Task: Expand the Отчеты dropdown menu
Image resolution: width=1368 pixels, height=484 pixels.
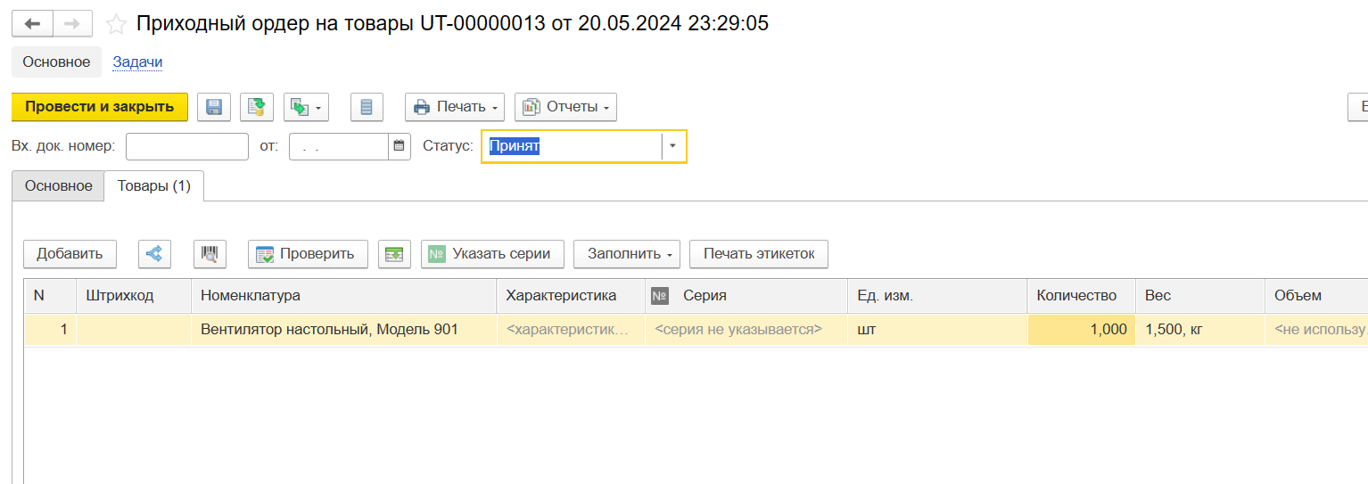Action: tap(565, 107)
